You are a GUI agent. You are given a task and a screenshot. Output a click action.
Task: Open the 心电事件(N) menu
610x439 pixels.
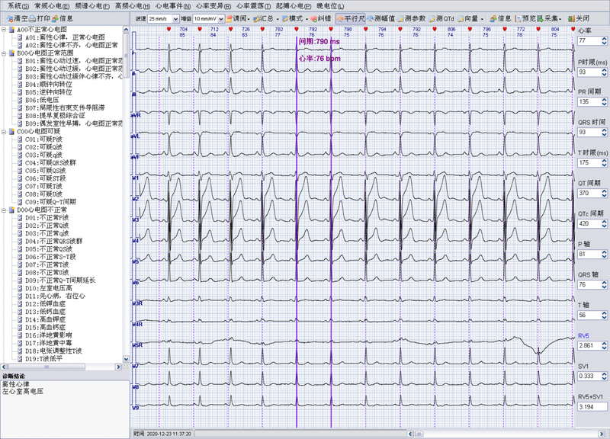pyautogui.click(x=173, y=6)
